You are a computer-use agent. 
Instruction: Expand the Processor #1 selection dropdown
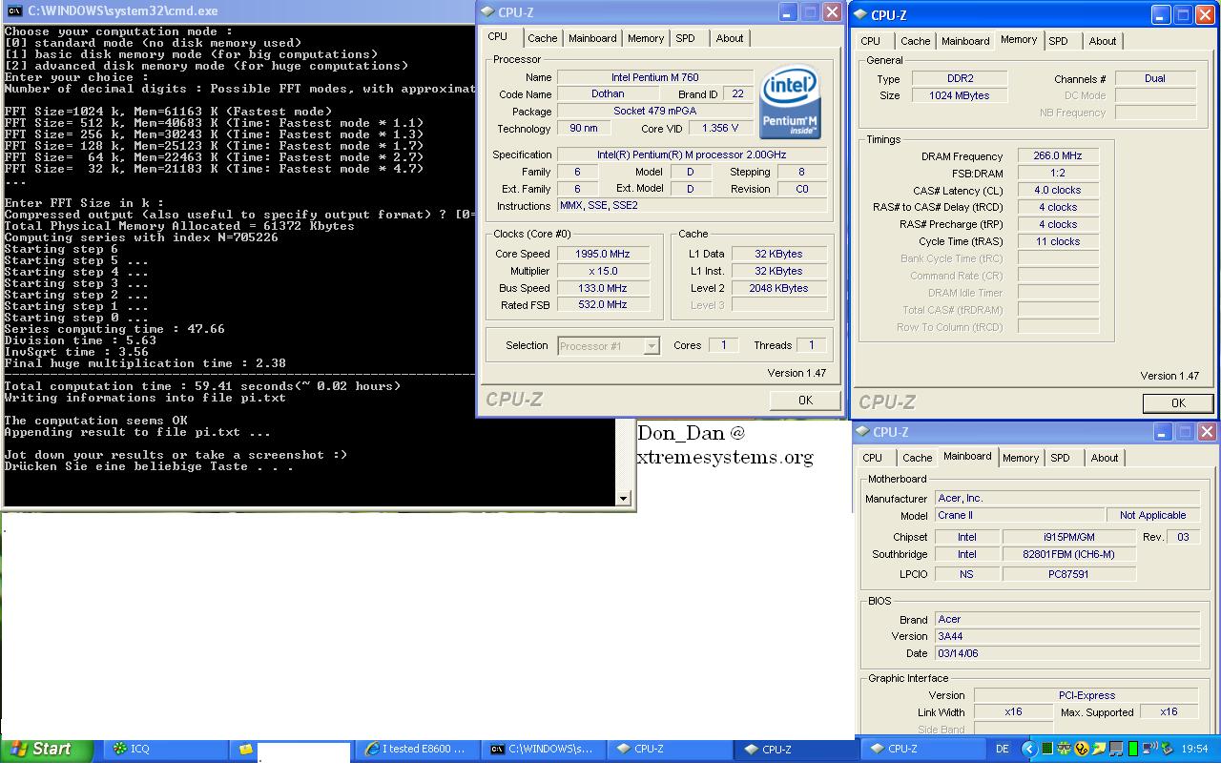652,346
